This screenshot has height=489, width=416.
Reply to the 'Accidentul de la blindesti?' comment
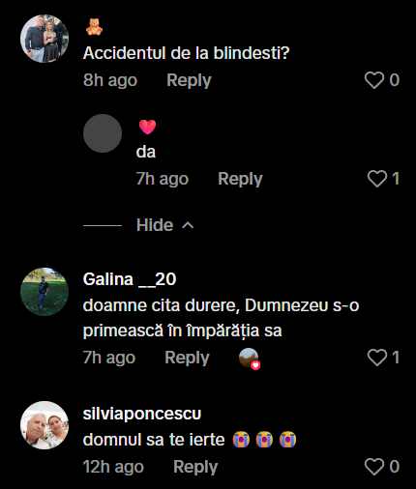coord(189,80)
